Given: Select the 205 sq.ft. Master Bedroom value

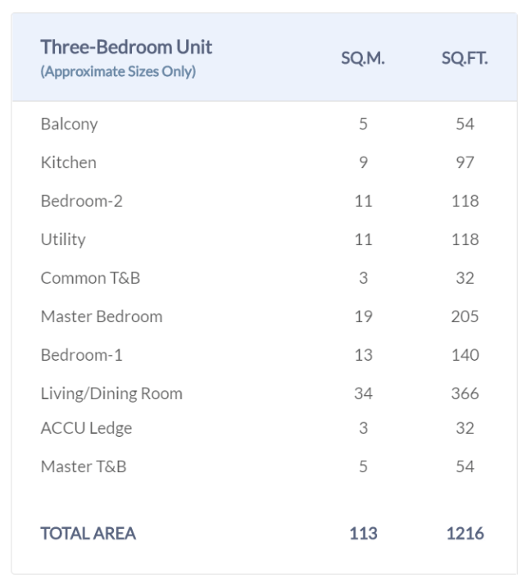Looking at the screenshot, I should 465,316.
